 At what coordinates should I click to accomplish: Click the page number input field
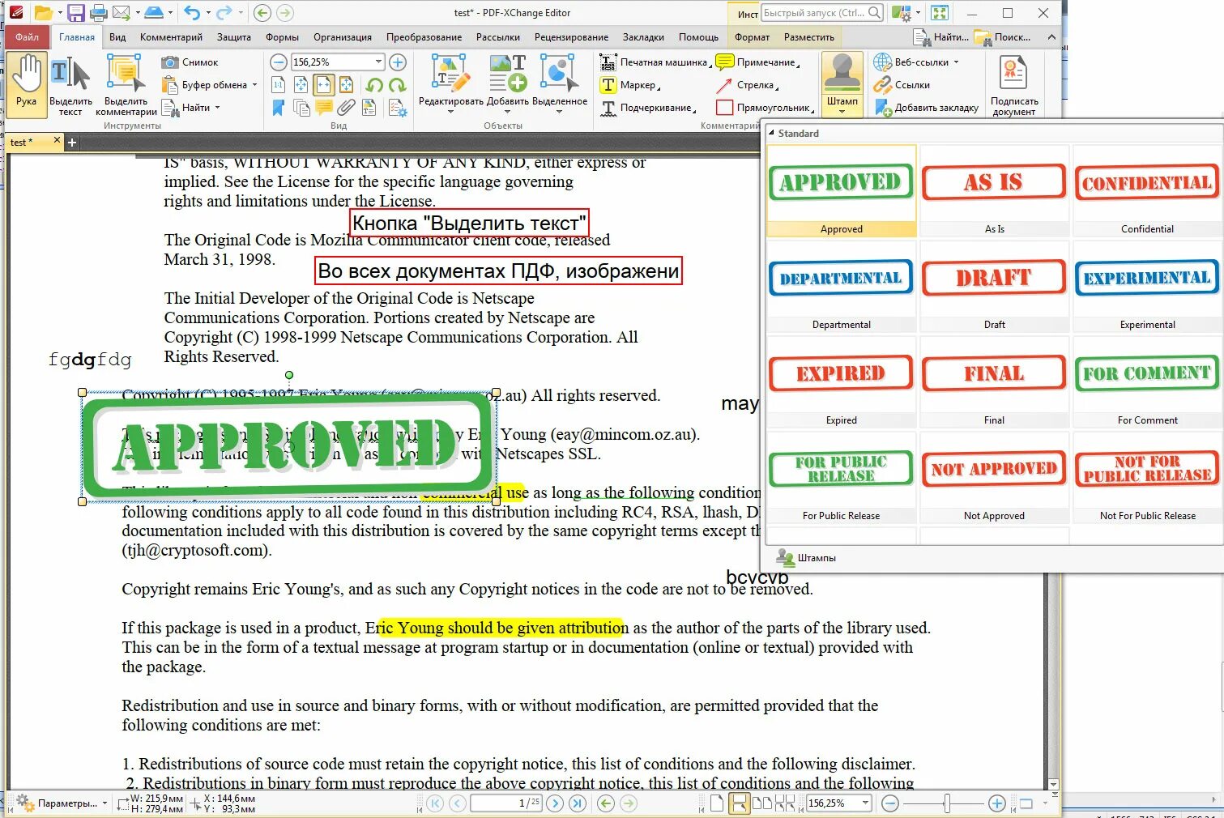tap(505, 803)
